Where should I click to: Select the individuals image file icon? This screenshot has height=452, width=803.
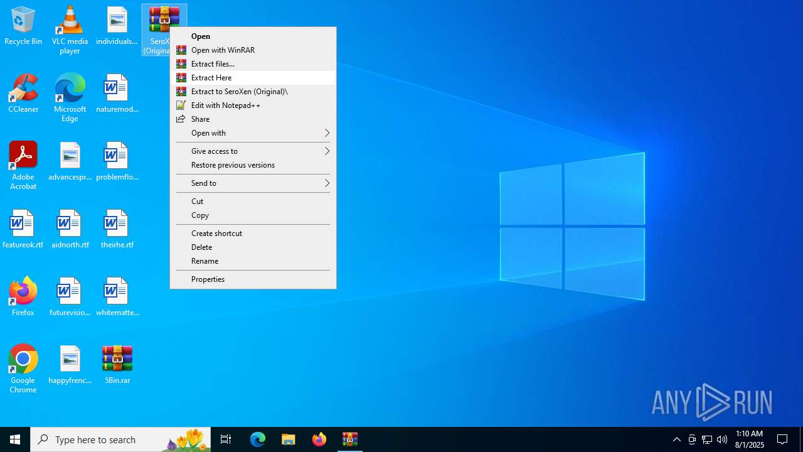pyautogui.click(x=117, y=26)
